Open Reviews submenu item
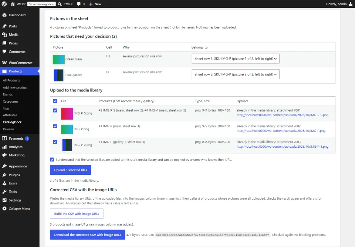355x247 pixels. coord(9,129)
